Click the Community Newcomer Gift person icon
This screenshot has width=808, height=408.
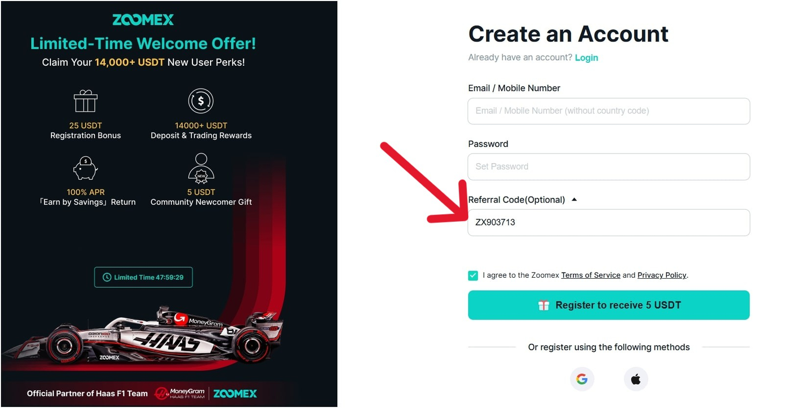coord(201,168)
